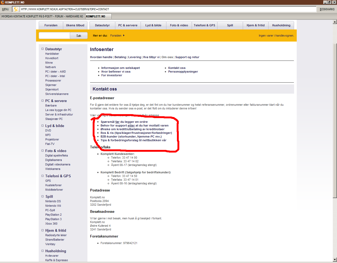The image size is (337, 263).
Task: Open the Telefoni & GPS top tab
Action: point(204,25)
